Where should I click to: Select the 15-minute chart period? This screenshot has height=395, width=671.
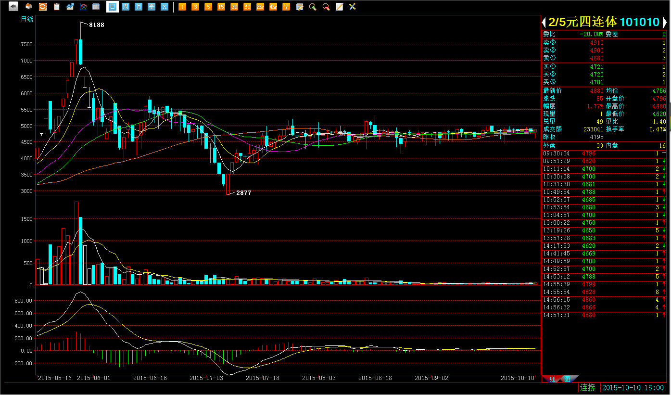pyautogui.click(x=221, y=7)
